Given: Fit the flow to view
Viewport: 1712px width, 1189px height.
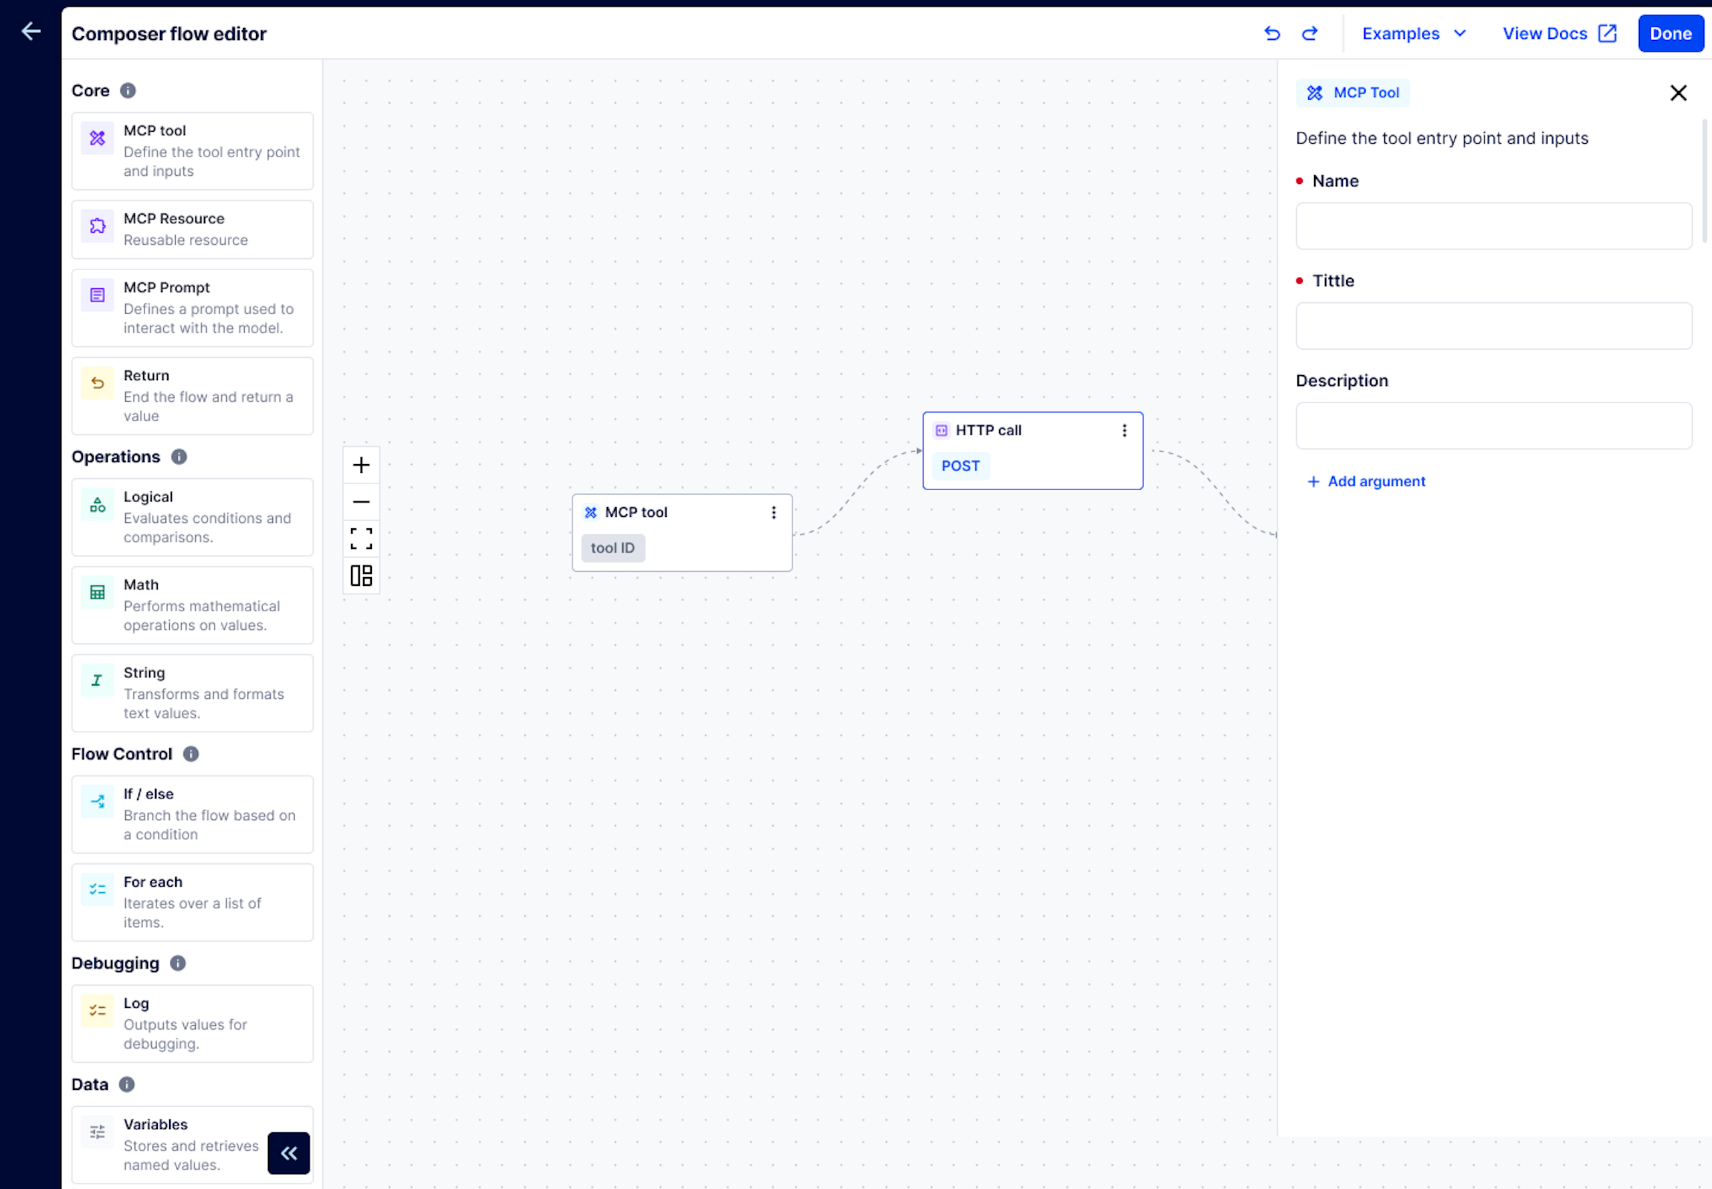Looking at the screenshot, I should tap(361, 538).
